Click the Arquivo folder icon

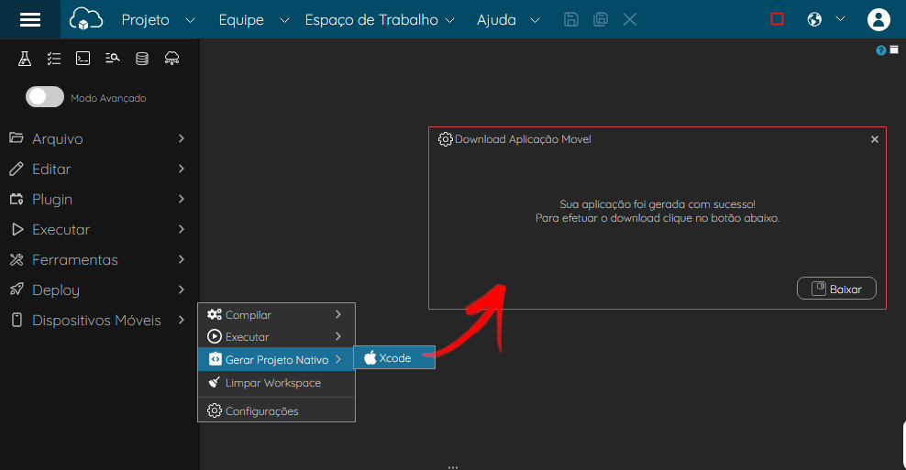17,138
